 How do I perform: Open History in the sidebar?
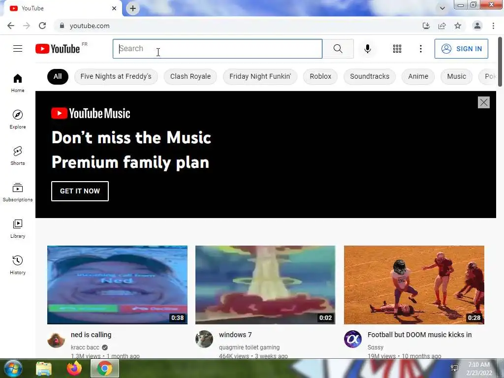coord(18,265)
